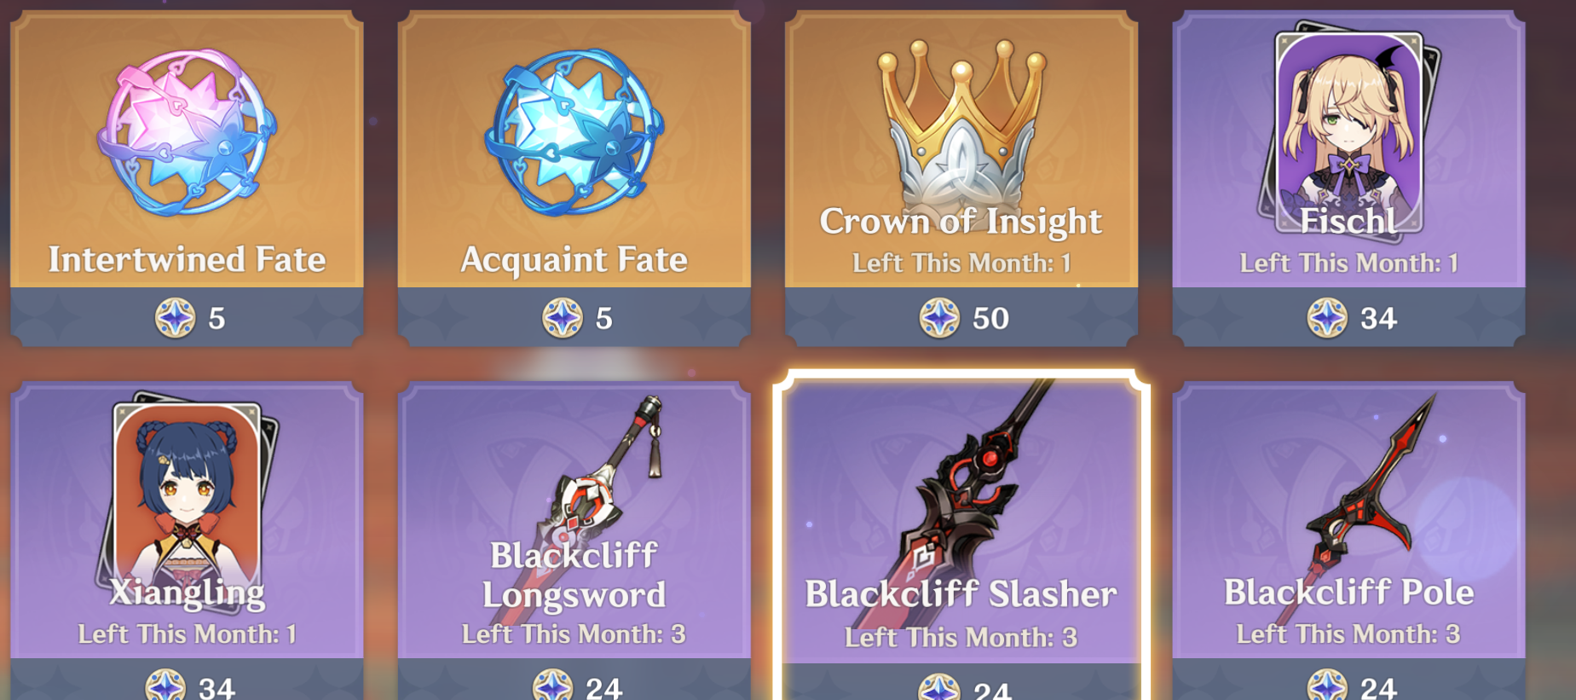Click the 24 Starglitter price under Blackcliff Longsword
The width and height of the screenshot is (1576, 700).
578,686
